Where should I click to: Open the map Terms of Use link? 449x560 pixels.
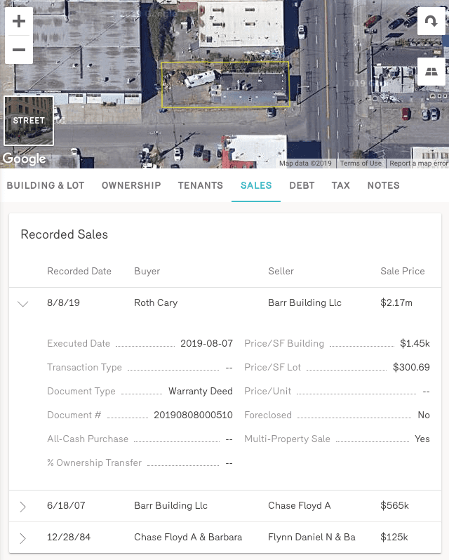361,164
